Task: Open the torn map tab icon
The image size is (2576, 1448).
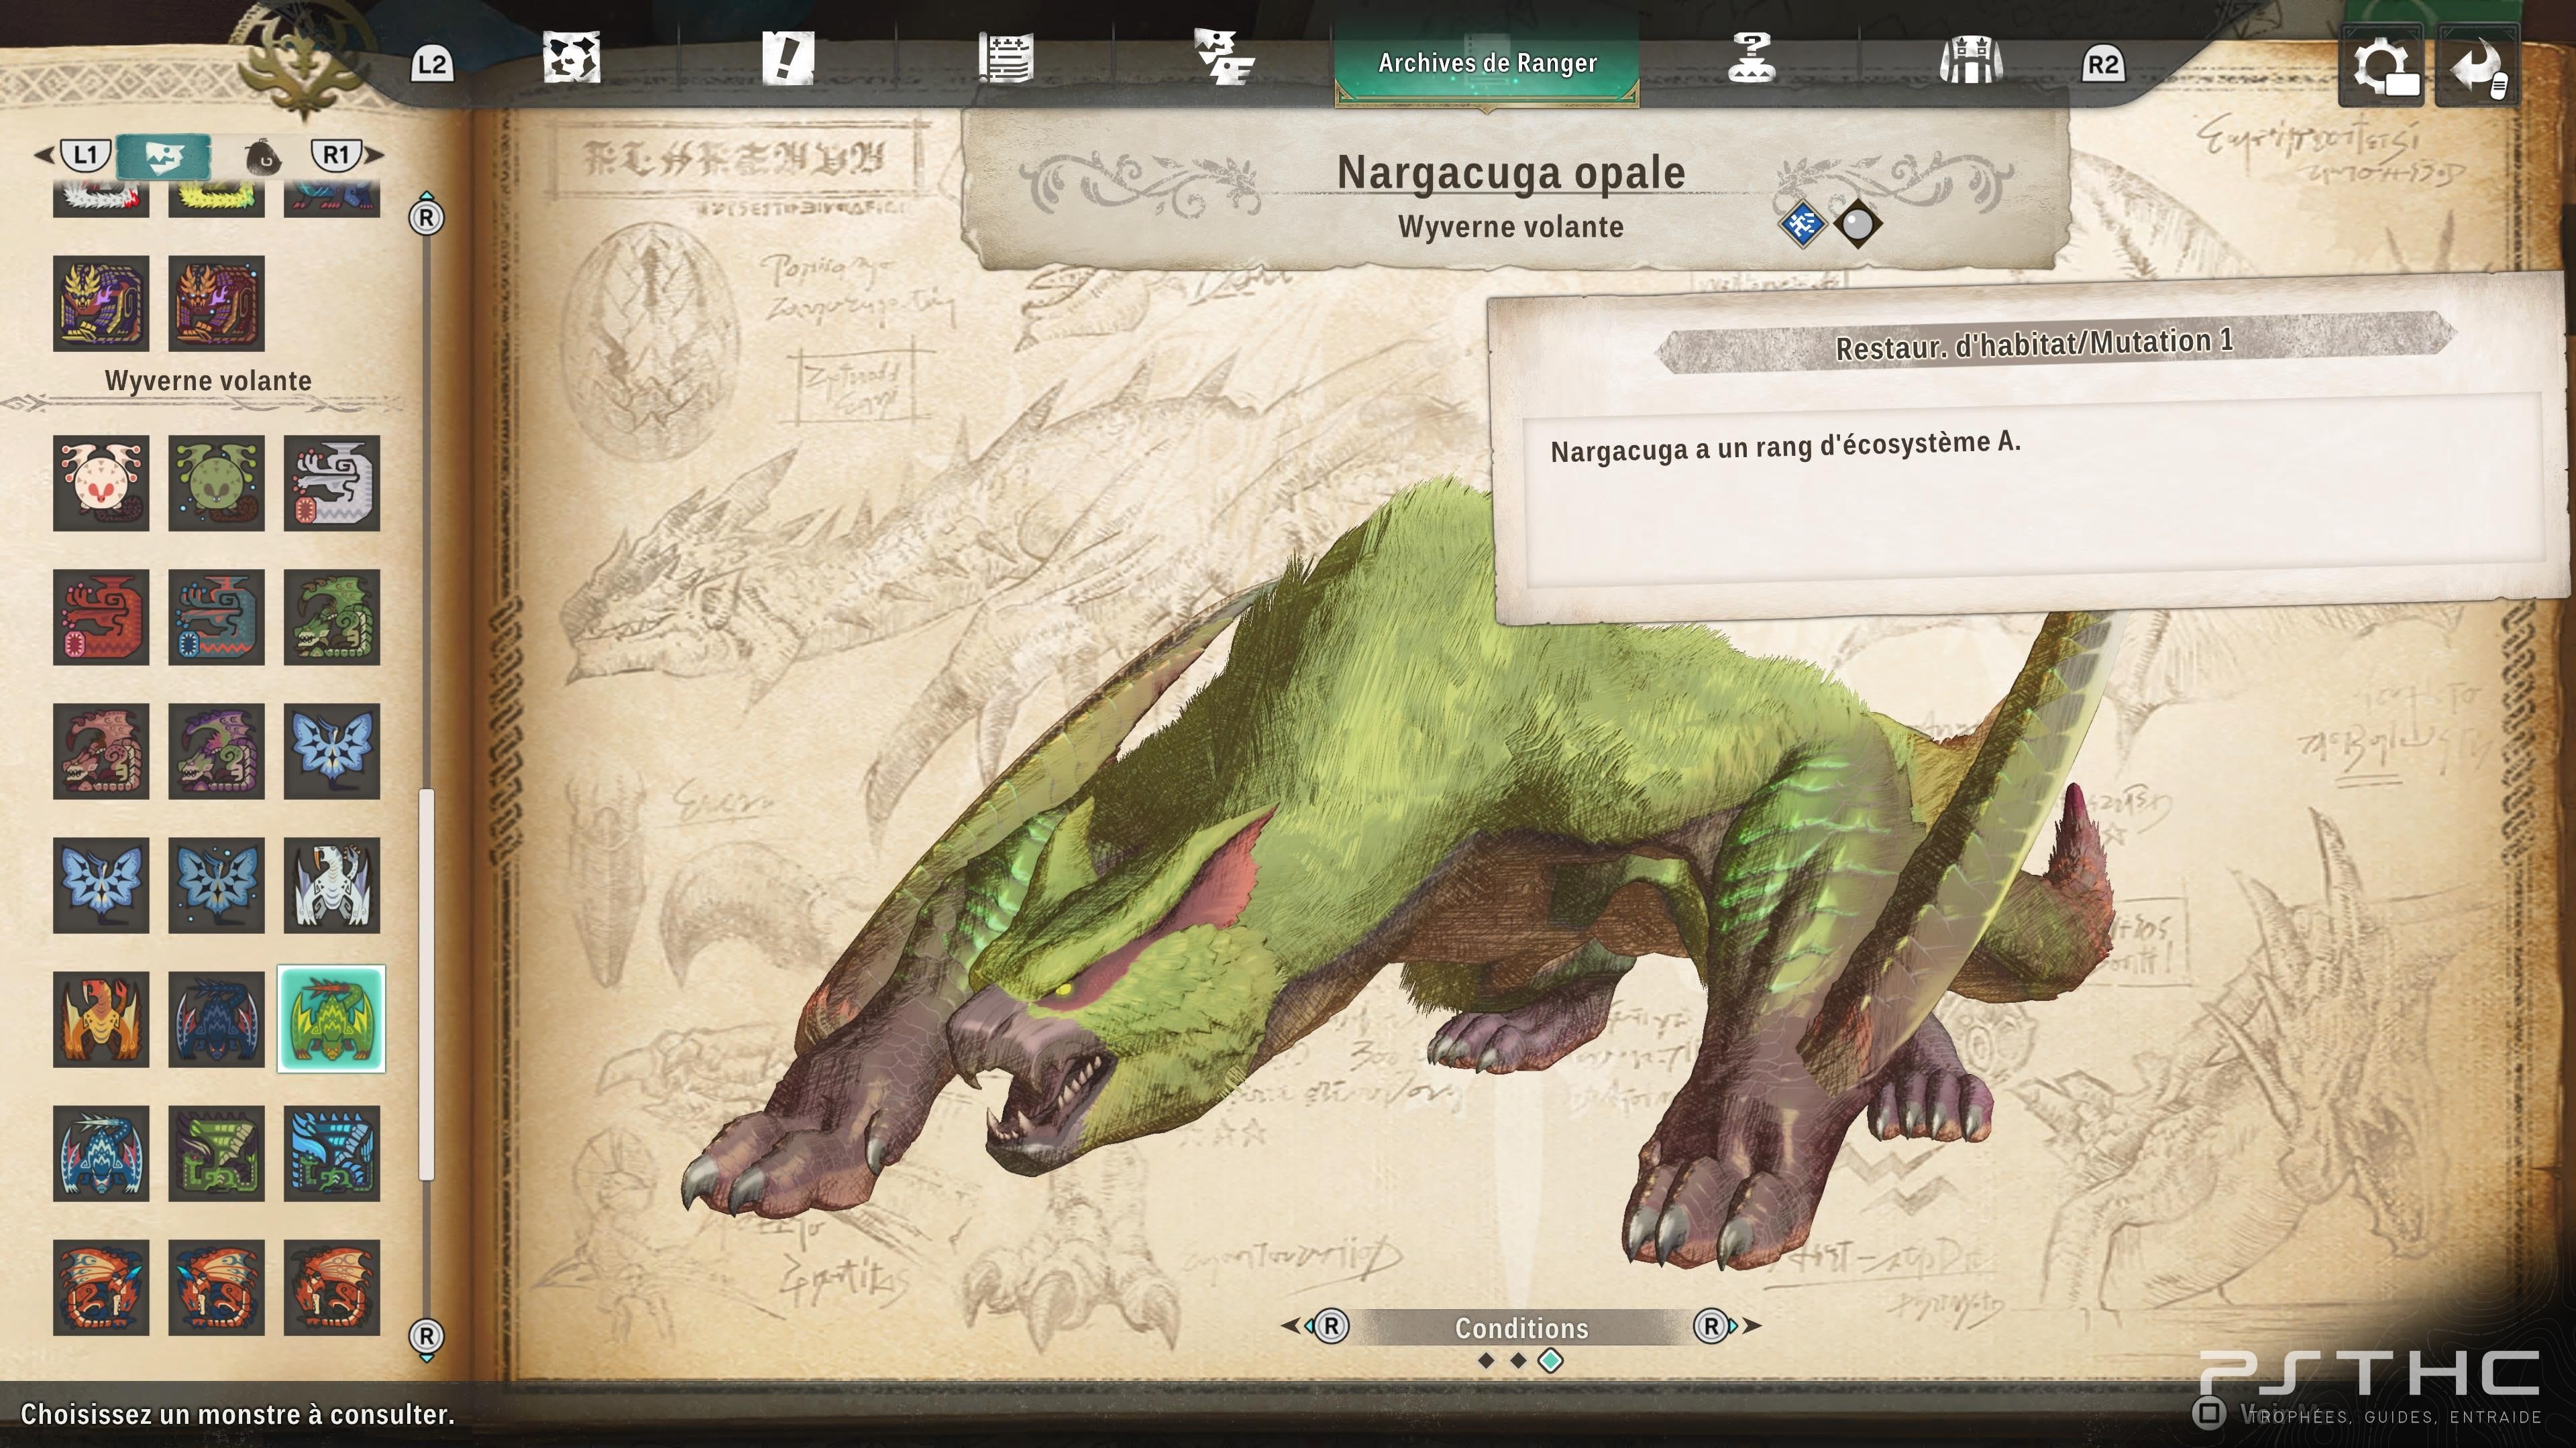Action: click(x=571, y=58)
